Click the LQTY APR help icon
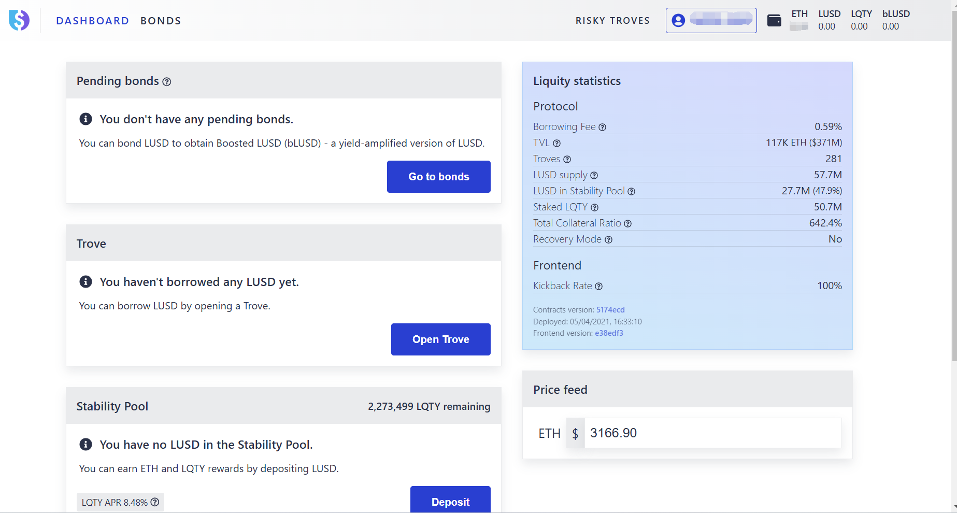 [155, 502]
